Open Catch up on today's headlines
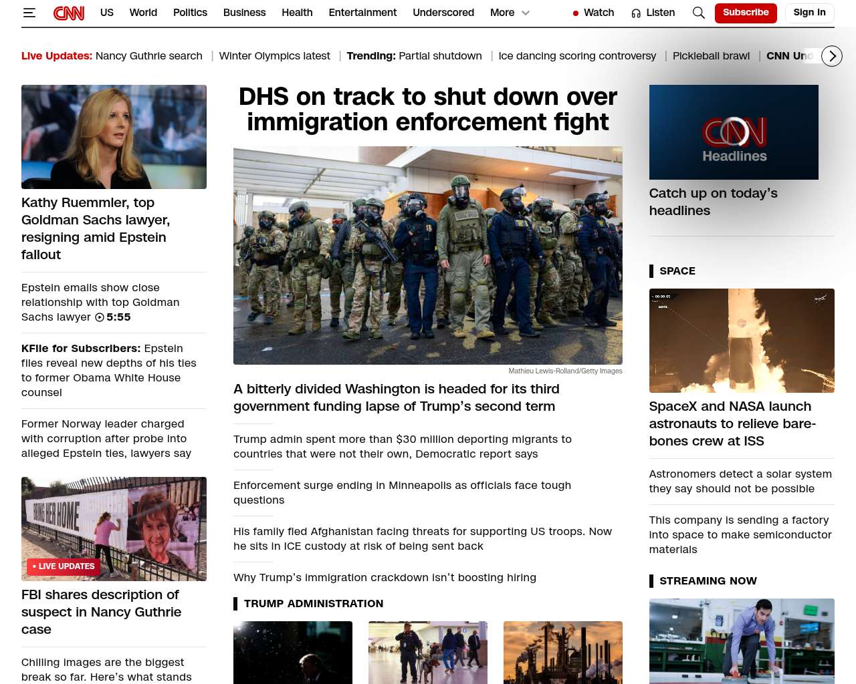 tap(714, 202)
